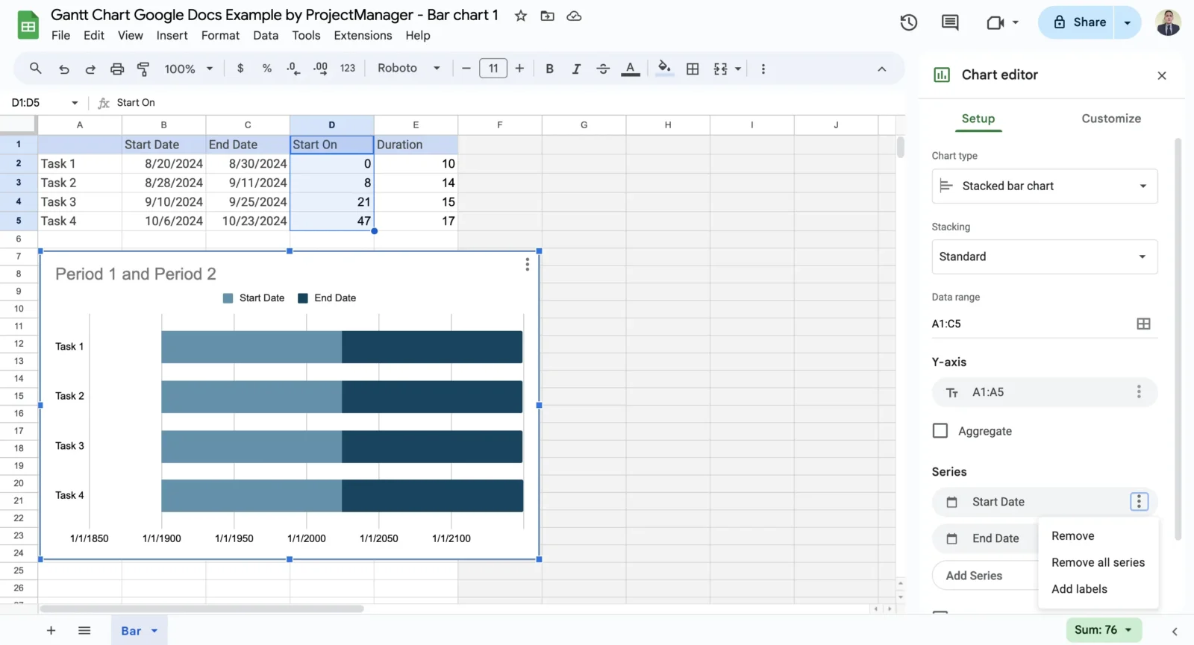Open the Insert menu
The image size is (1194, 645).
[x=172, y=35]
